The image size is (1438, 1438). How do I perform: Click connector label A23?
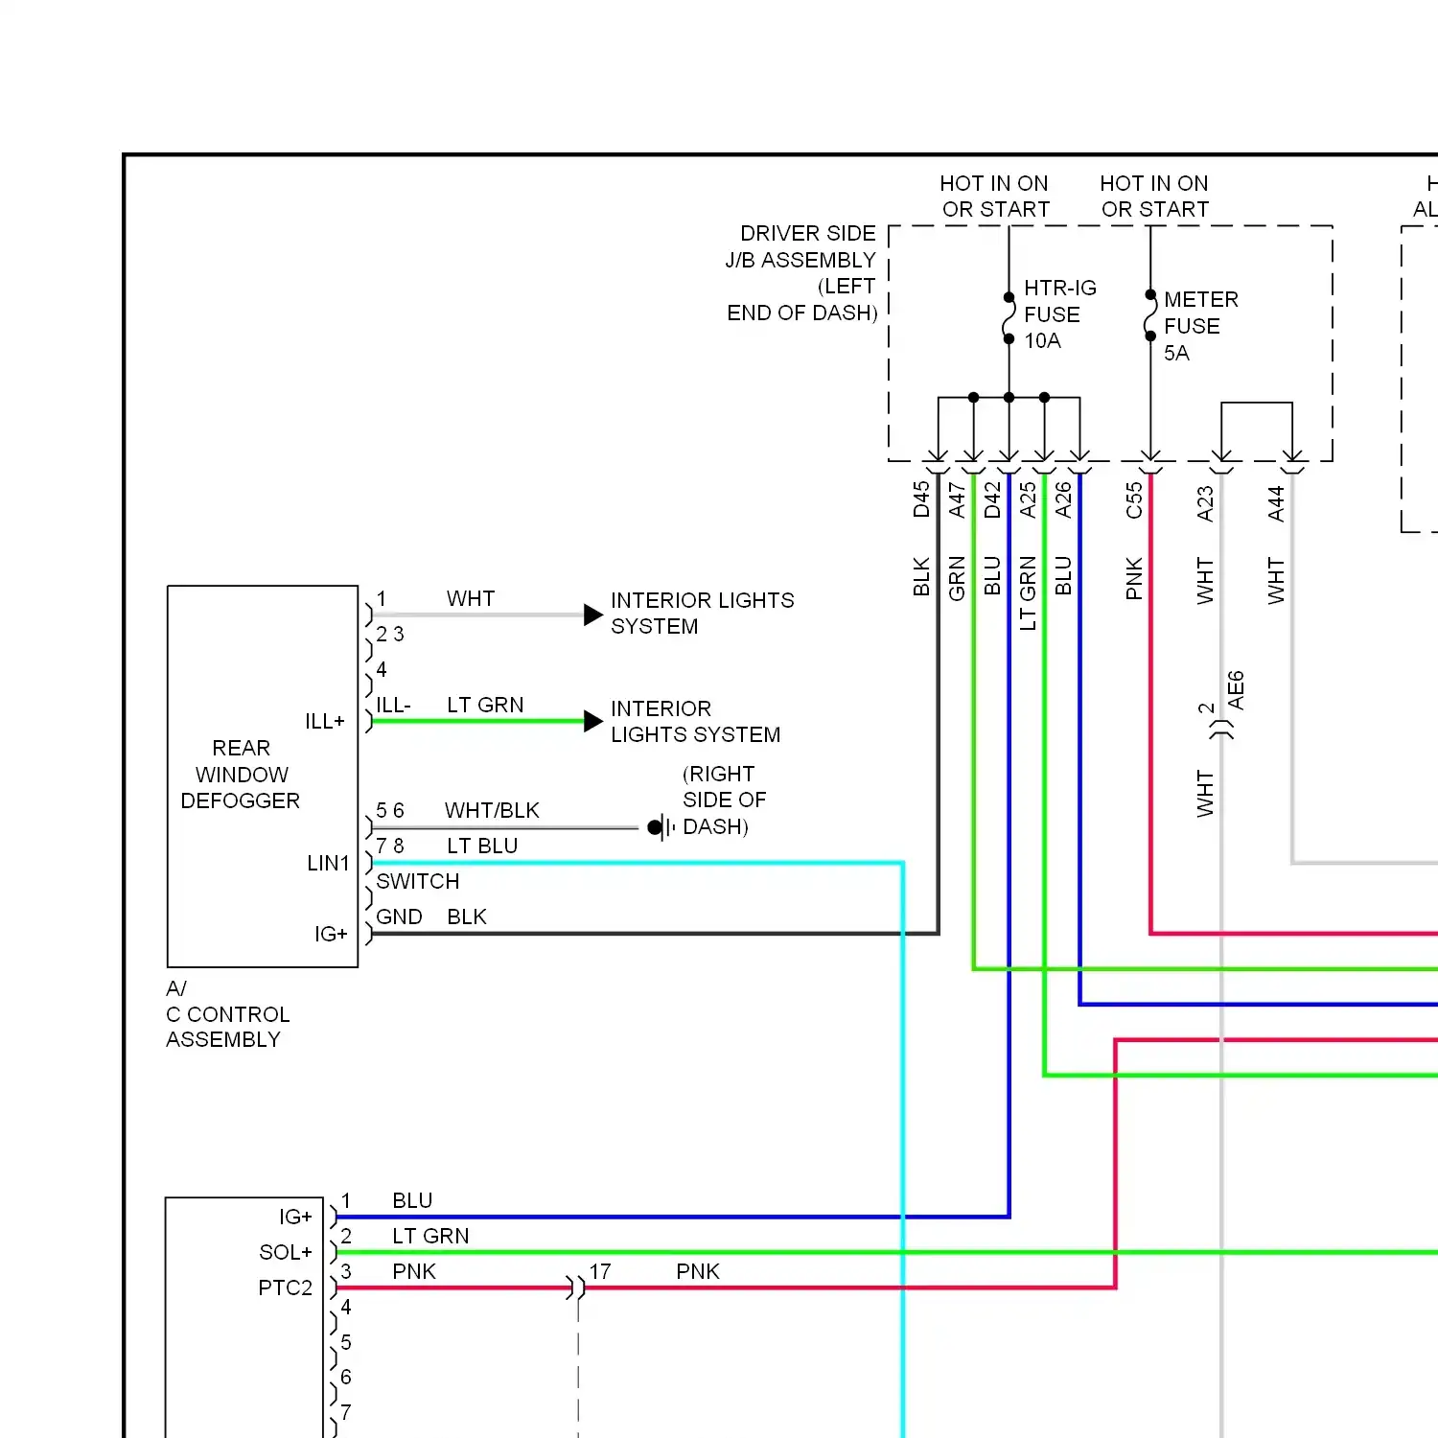pos(1205,503)
